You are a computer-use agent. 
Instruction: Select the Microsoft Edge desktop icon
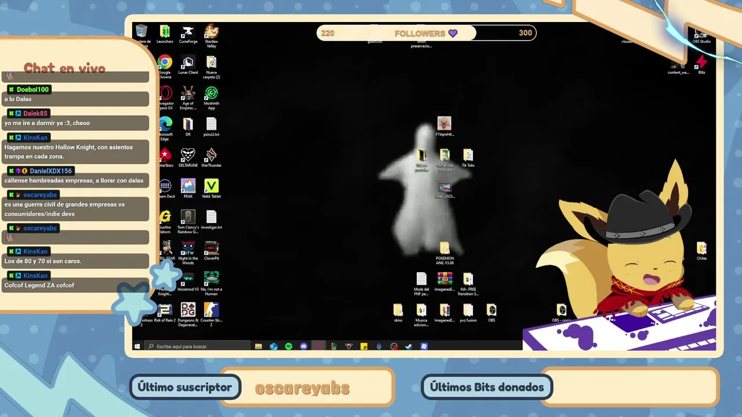coord(165,129)
